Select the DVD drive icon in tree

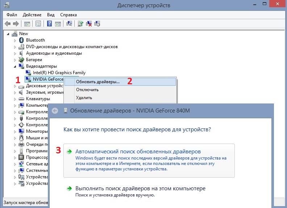click(21, 47)
